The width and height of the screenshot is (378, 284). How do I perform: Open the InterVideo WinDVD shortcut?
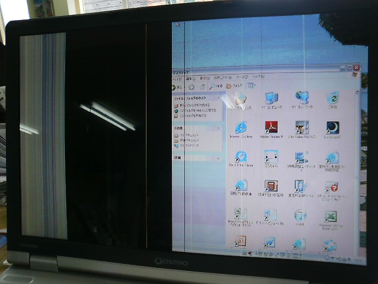302,128
